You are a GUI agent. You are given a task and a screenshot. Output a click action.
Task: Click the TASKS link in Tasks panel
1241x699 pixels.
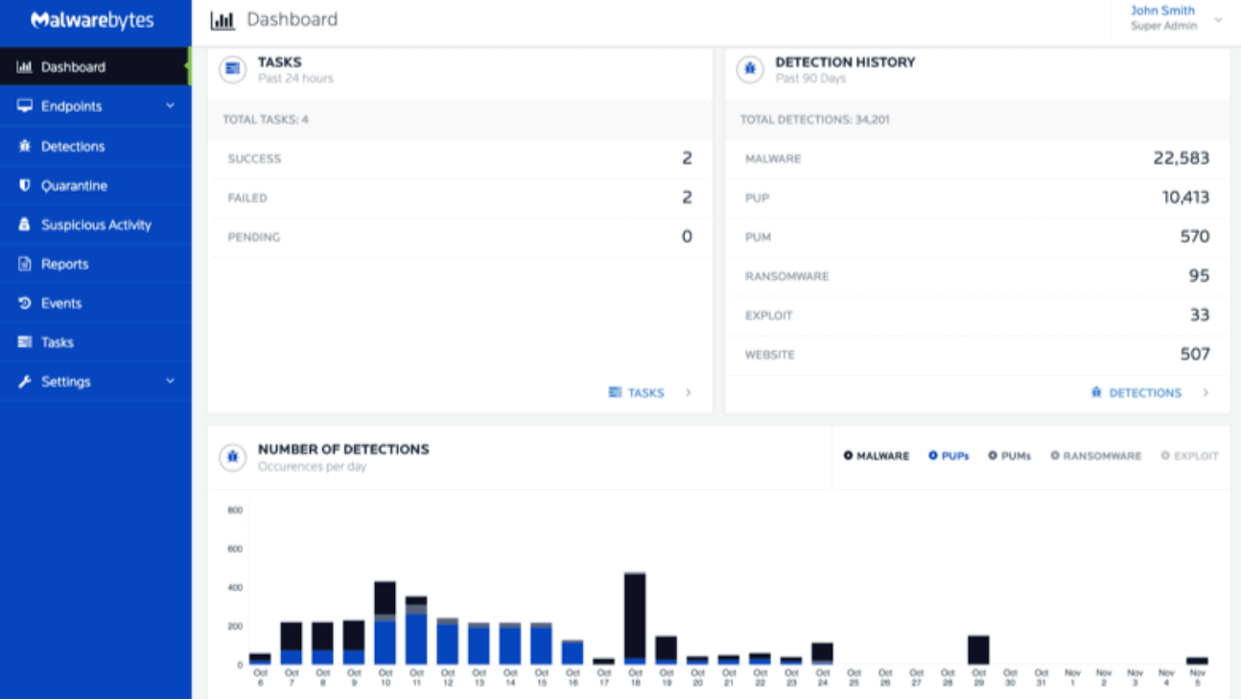(x=644, y=392)
